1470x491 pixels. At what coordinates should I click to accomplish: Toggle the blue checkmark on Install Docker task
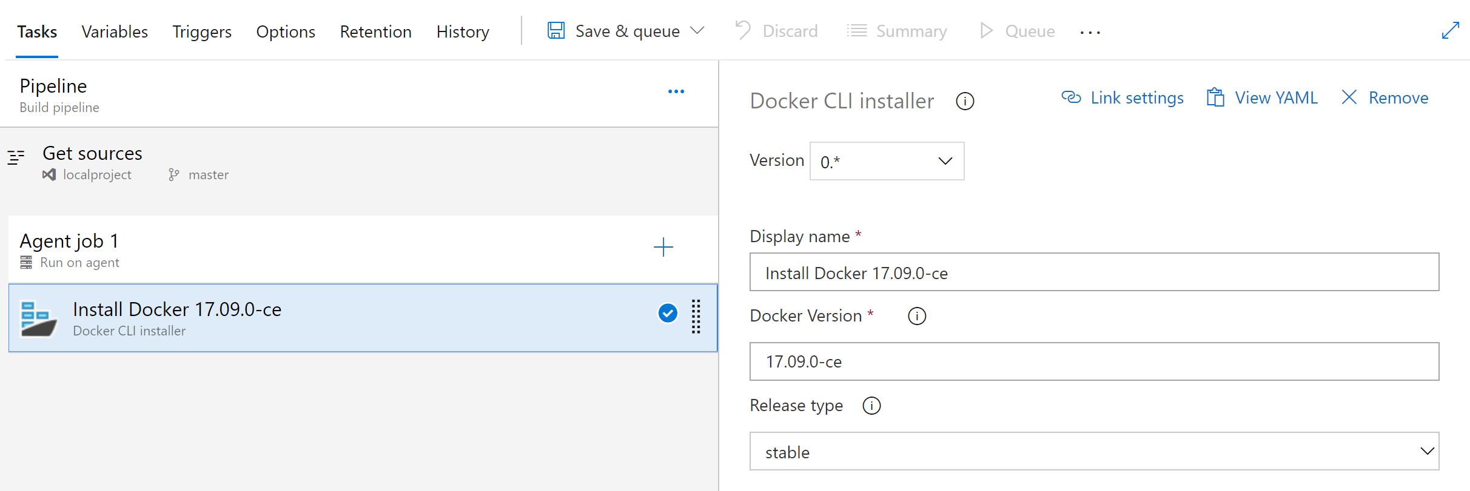pyautogui.click(x=668, y=313)
